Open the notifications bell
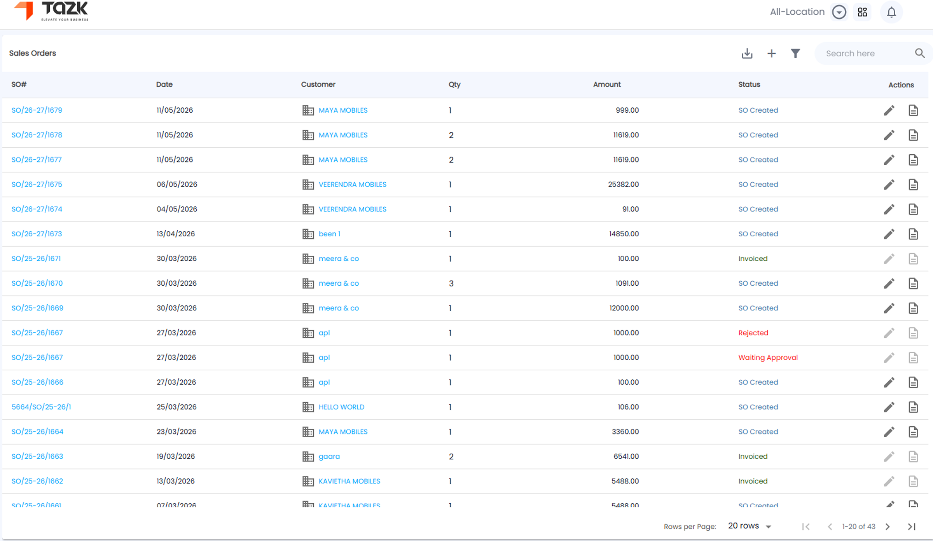 [x=891, y=12]
